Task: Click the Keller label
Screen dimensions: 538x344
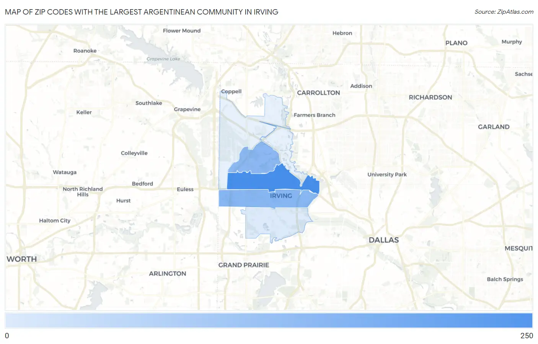Action: pos(84,112)
